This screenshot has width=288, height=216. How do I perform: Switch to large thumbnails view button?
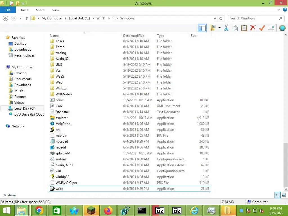(x=284, y=195)
